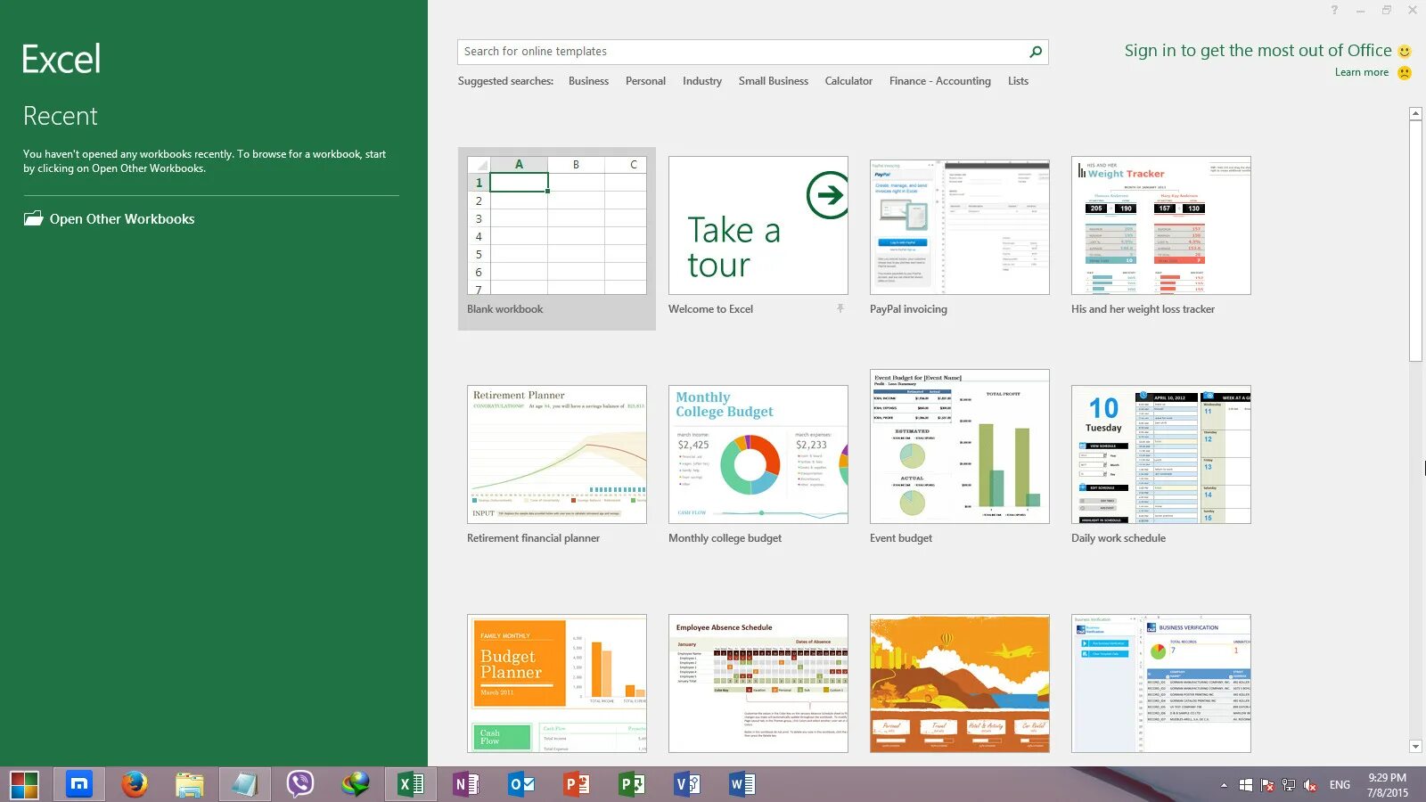
Task: Open the Take a tour template
Action: click(758, 225)
